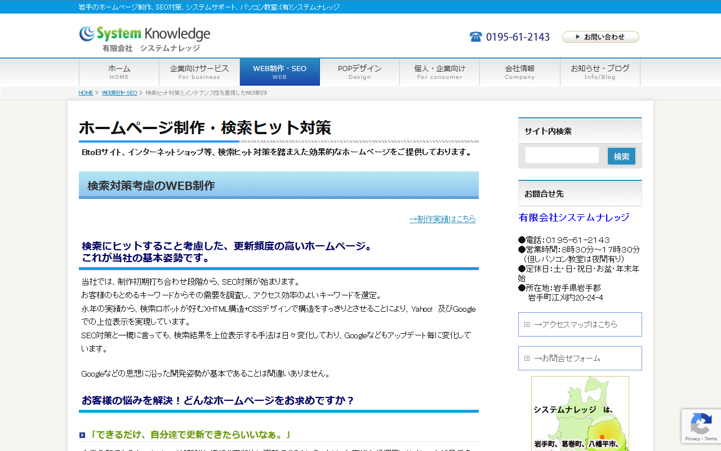The image size is (721, 451).
Task: Click the 検索 search button
Action: (x=621, y=156)
